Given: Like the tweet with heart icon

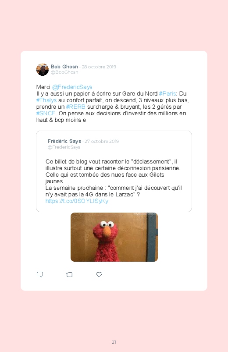Looking at the screenshot, I should tap(99, 274).
